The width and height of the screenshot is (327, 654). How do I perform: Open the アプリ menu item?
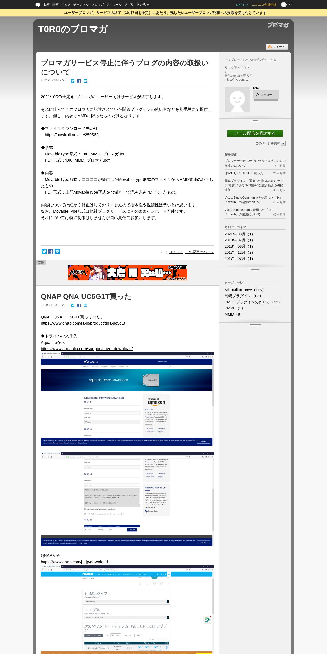(129, 5)
